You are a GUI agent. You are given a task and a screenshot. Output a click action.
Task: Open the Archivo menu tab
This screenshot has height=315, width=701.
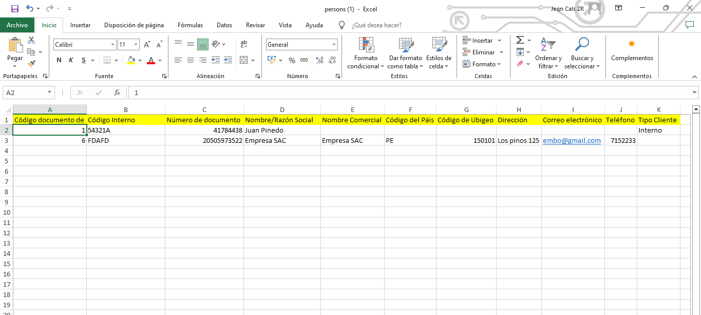tap(17, 25)
